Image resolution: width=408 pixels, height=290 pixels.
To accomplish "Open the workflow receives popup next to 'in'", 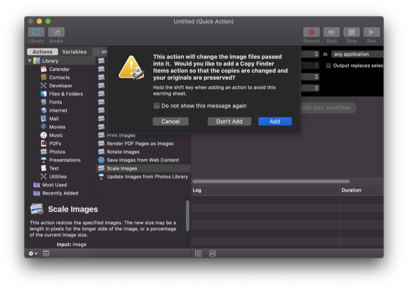I will tap(310, 54).
